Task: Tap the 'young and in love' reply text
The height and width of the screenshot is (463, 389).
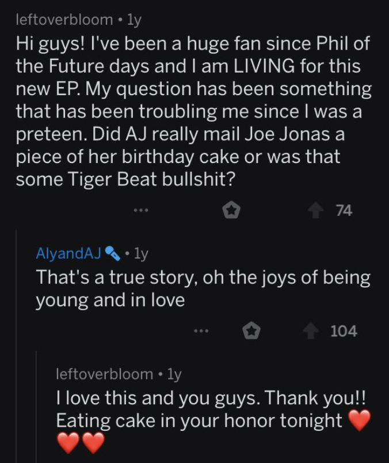Action: pyautogui.click(x=203, y=289)
